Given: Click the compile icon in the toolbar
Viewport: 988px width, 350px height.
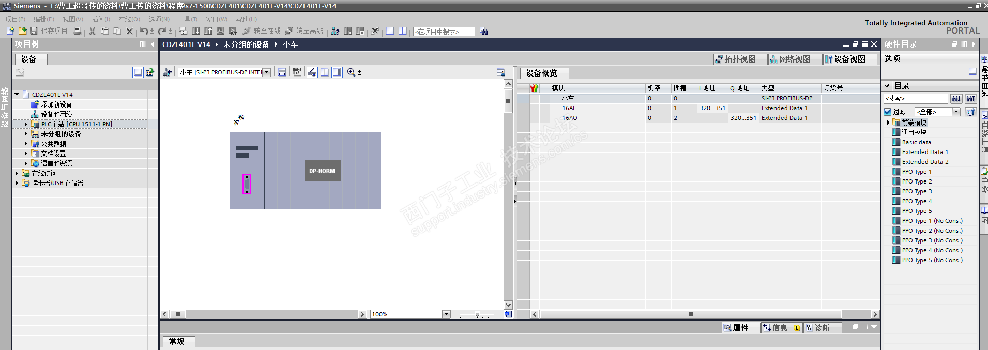Looking at the screenshot, I should click(183, 31).
